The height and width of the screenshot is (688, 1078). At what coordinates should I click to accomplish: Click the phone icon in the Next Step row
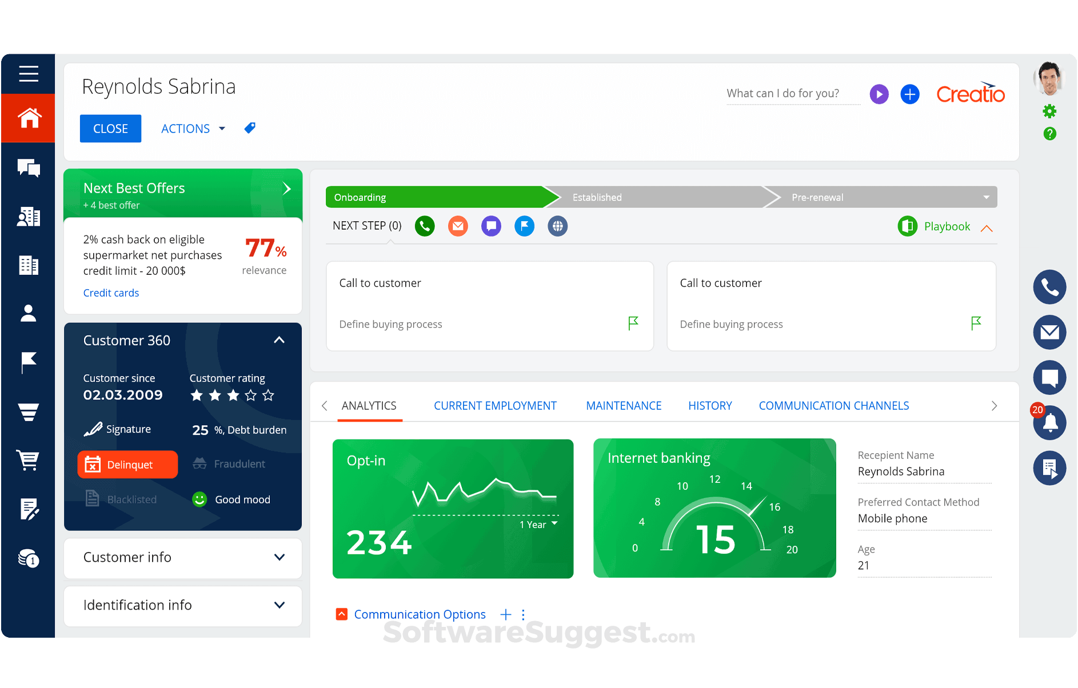pos(424,226)
